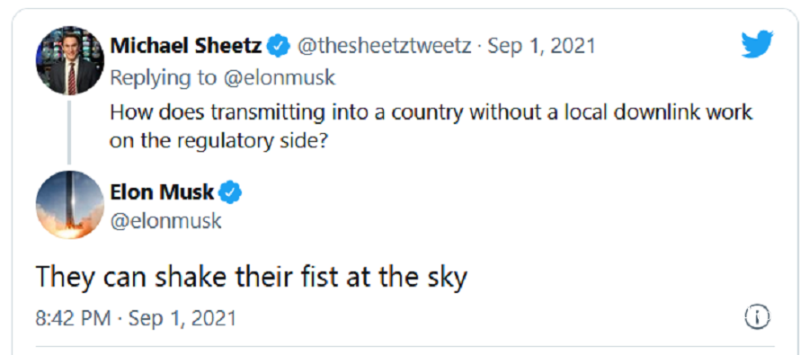Open the tweet info icon
809x355 pixels.
point(757,316)
